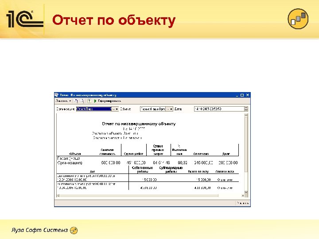319x239 pixels.
Task: Click the report title Отчет по незавершенному объекту
Action: pyautogui.click(x=139, y=123)
